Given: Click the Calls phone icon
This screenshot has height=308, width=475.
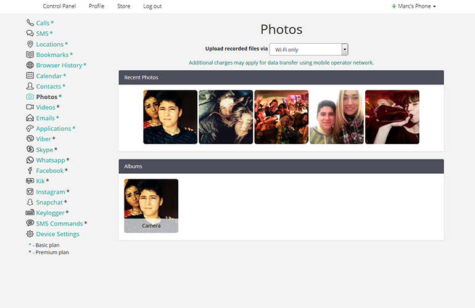Looking at the screenshot, I should click(30, 23).
